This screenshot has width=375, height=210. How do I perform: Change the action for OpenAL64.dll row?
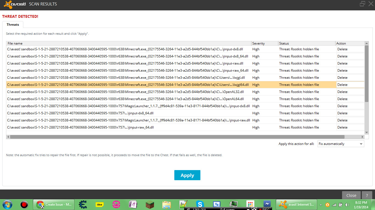click(350, 99)
